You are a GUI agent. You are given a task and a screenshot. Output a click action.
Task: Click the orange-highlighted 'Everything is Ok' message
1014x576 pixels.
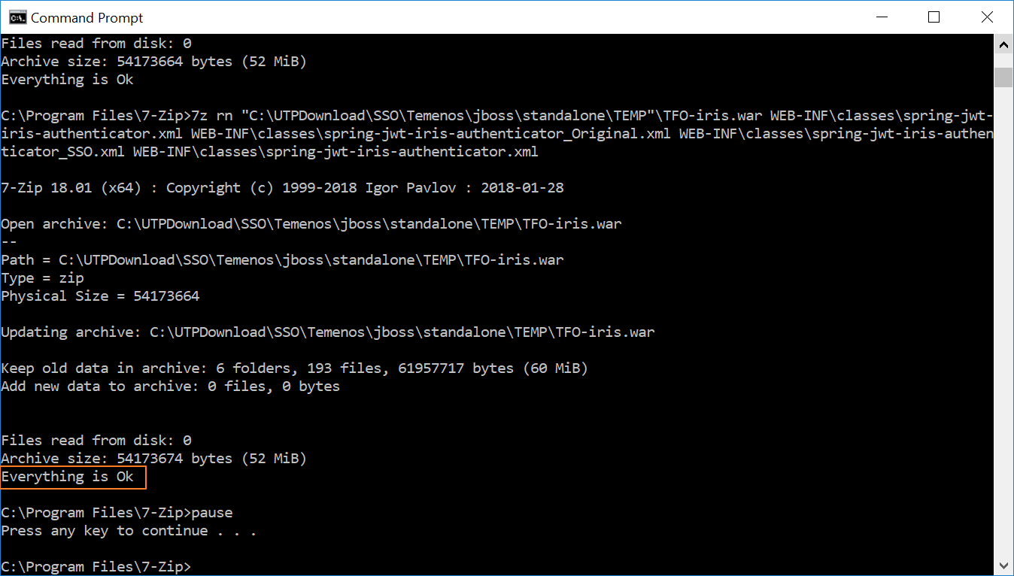pos(72,477)
